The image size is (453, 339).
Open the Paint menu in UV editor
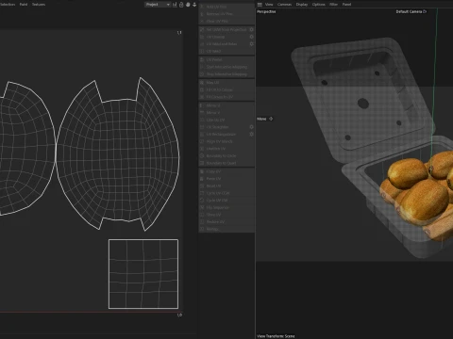tap(24, 5)
